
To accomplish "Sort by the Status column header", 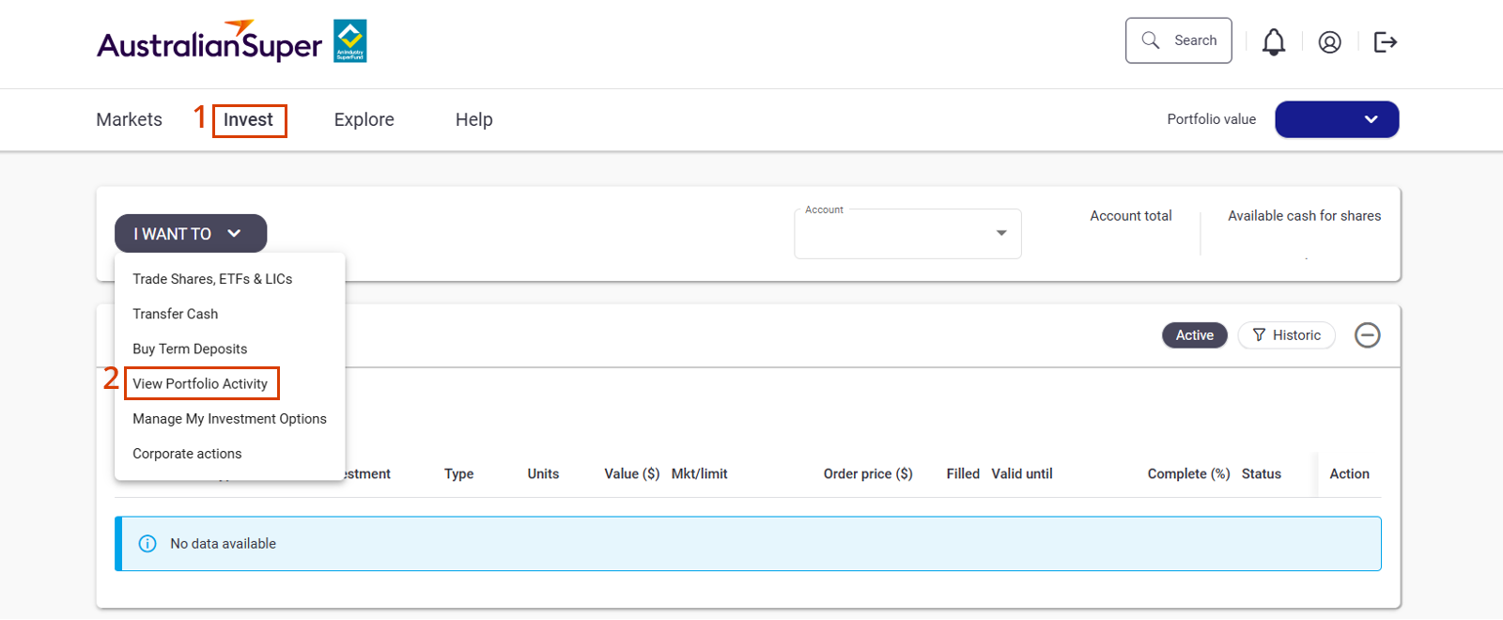I will point(1261,474).
